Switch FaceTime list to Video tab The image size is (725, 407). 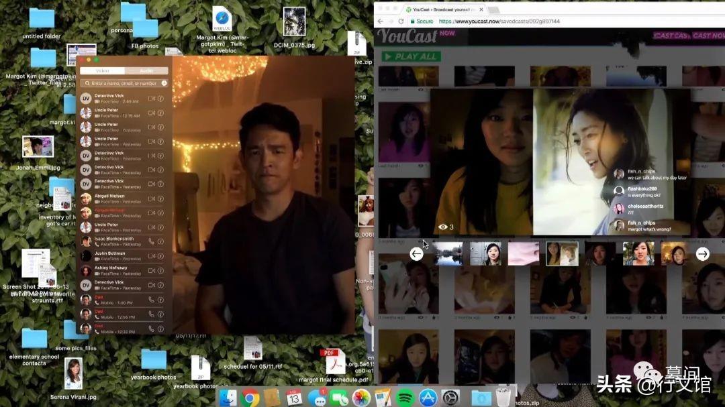pyautogui.click(x=102, y=70)
